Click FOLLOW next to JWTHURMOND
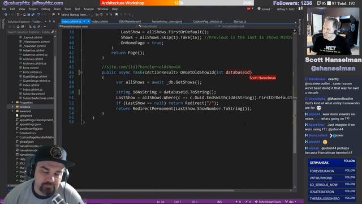Viewport: 362px width, 204px height. [350, 177]
